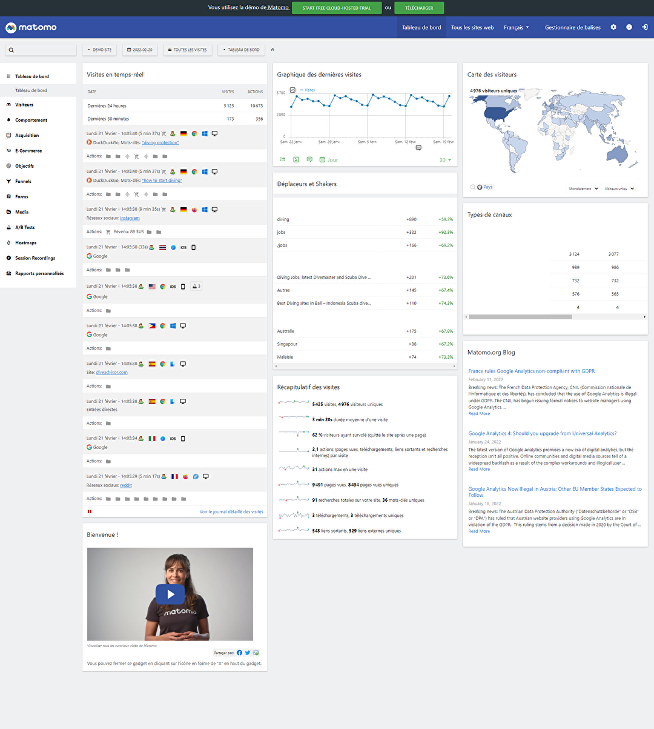Click the Twitter share icon

pos(248,653)
